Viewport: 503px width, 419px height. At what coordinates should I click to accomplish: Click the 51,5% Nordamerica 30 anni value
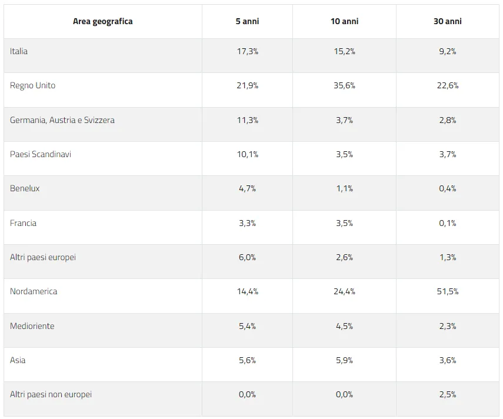(x=448, y=291)
